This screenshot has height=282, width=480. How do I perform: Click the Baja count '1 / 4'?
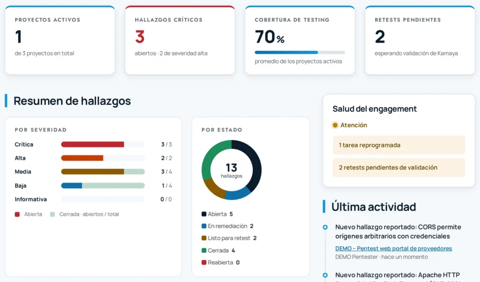coord(166,185)
